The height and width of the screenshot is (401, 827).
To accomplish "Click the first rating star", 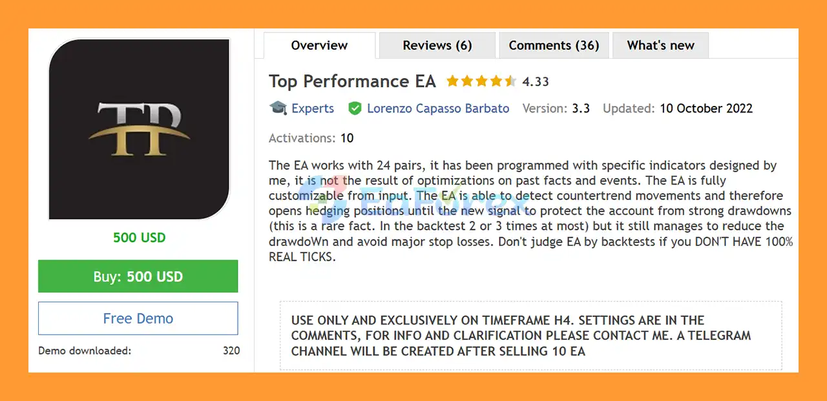I will click(452, 81).
